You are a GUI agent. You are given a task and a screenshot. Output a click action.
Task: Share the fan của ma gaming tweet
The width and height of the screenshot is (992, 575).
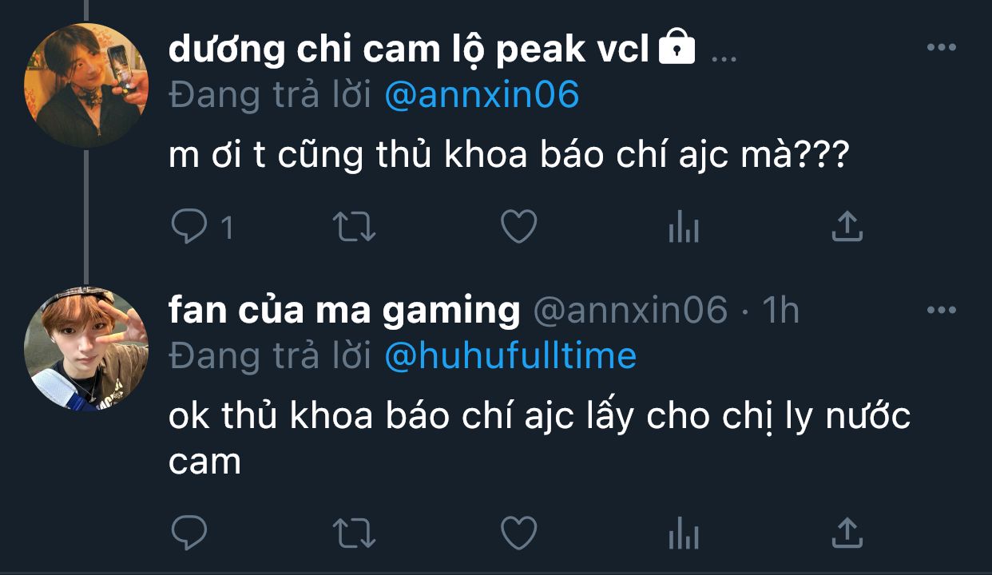(847, 533)
